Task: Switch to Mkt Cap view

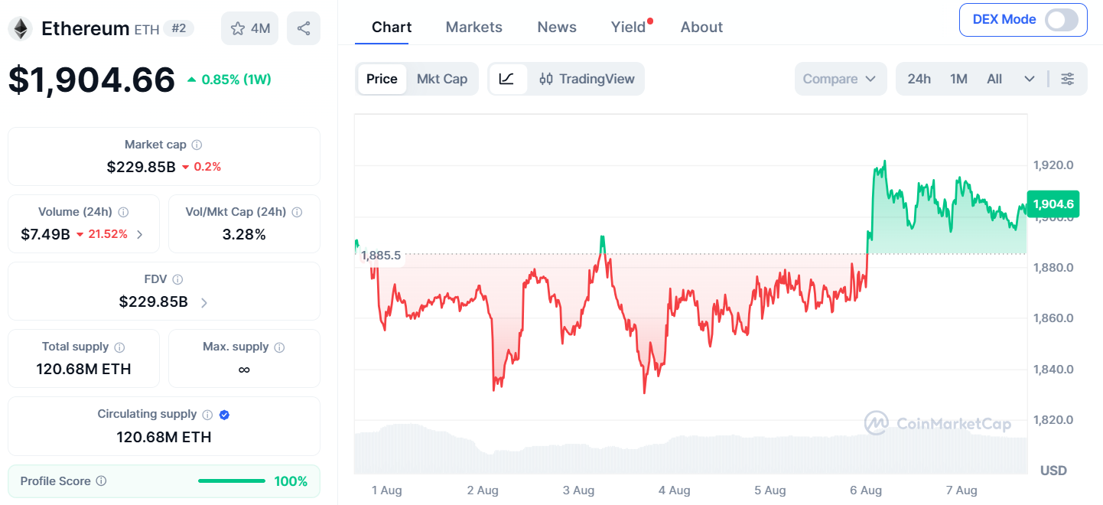Action: (442, 79)
